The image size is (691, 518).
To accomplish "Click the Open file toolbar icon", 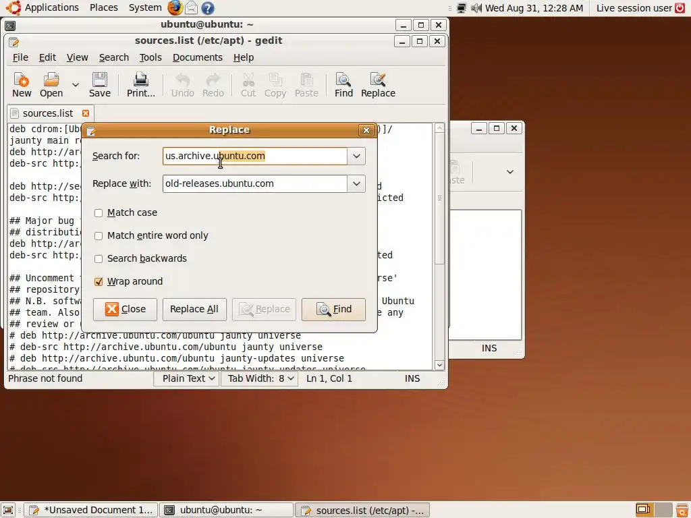I will point(51,85).
